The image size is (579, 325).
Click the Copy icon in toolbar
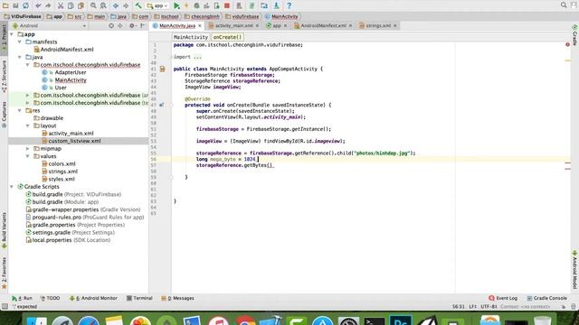pos(71,5)
